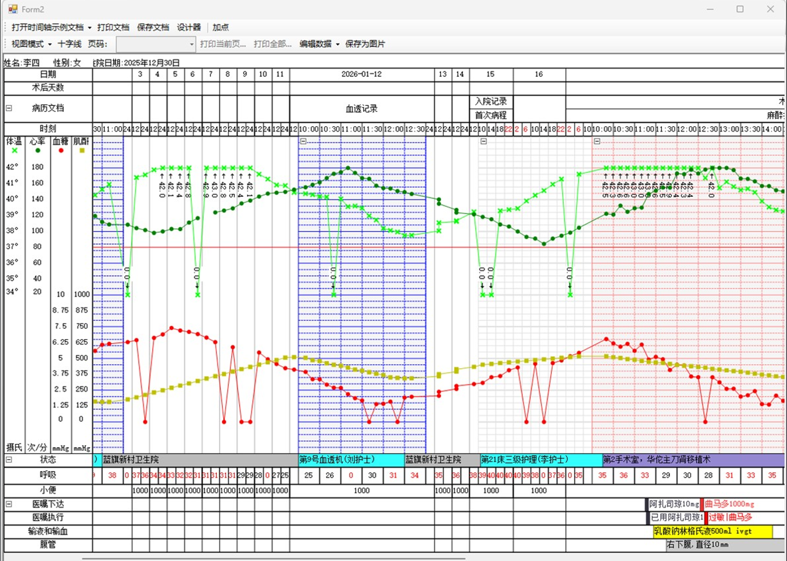This screenshot has width=787, height=561.
Task: Click the 第21床三级护理(李护士) status bar
Action: coord(541,460)
